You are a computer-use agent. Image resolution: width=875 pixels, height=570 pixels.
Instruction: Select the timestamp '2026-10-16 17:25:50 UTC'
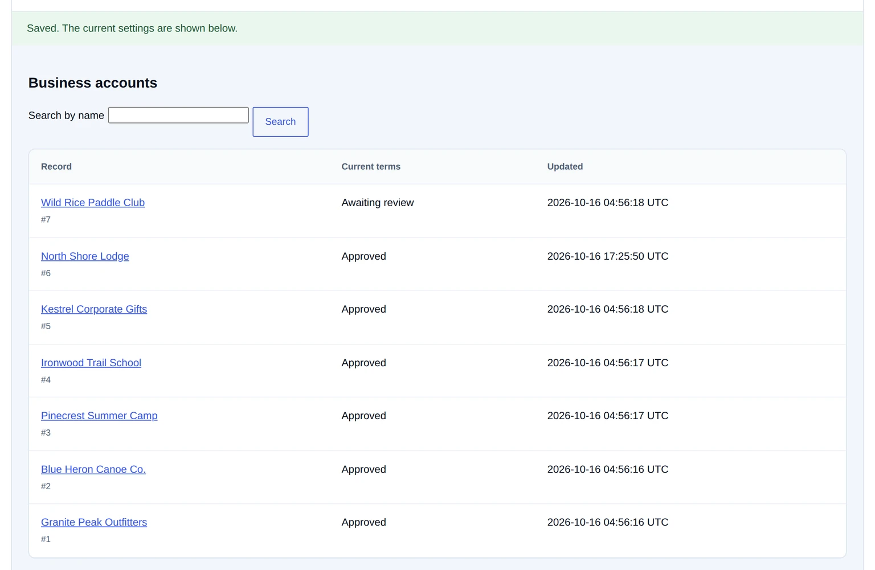click(608, 256)
